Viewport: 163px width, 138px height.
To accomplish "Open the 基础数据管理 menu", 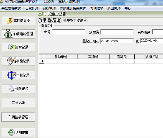I will 11,9.
